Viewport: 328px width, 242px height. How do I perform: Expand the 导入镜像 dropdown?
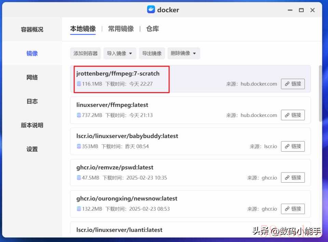click(x=120, y=53)
